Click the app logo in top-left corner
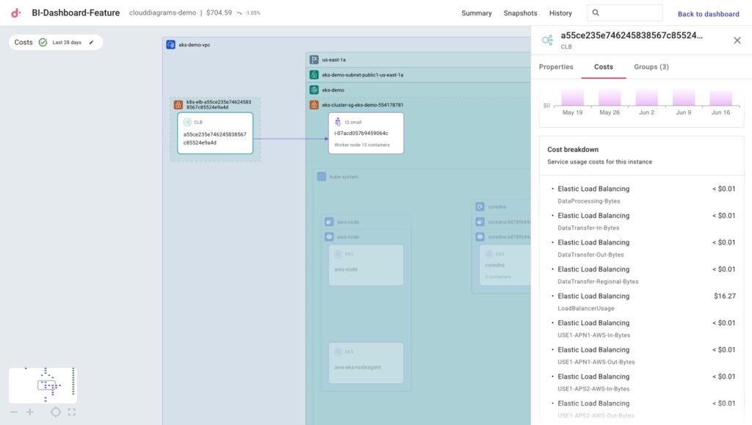The width and height of the screenshot is (752, 425). click(x=16, y=13)
